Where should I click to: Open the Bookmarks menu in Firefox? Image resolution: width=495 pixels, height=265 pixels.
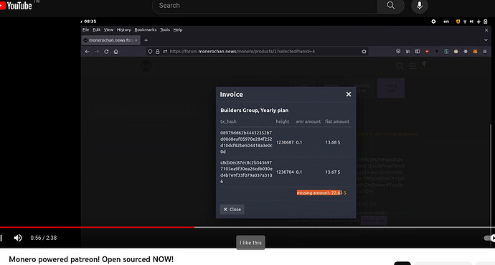coord(145,29)
